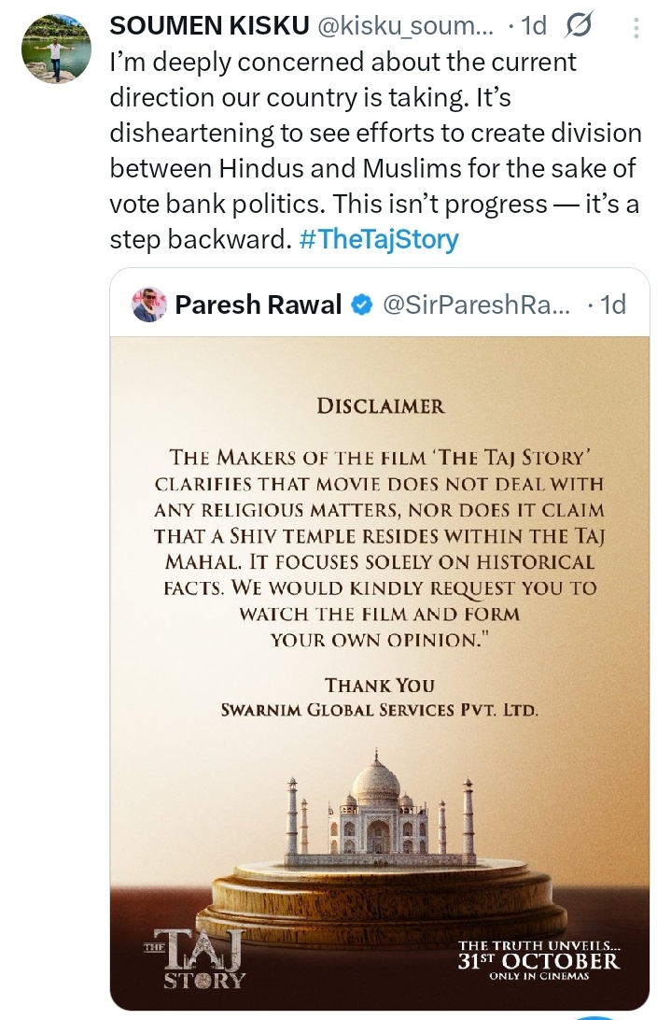671x1020 pixels.
Task: Open Soumen Kisku's profile picture
Action: pos(54,51)
